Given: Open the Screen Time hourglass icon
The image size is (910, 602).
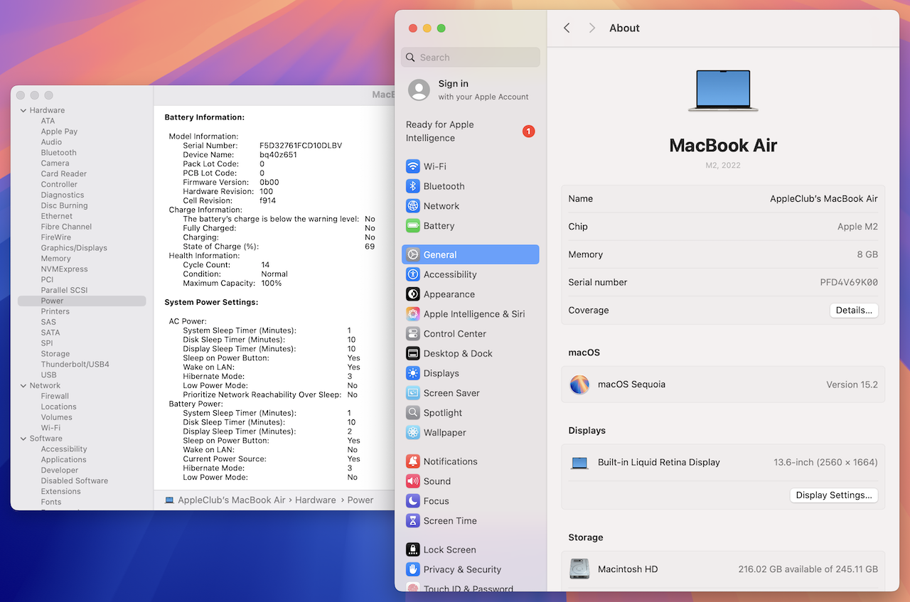Looking at the screenshot, I should pyautogui.click(x=413, y=521).
